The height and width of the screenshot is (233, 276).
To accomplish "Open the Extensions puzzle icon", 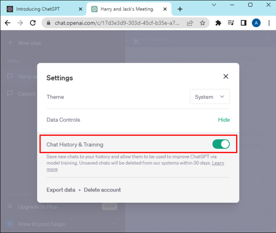I will click(218, 23).
